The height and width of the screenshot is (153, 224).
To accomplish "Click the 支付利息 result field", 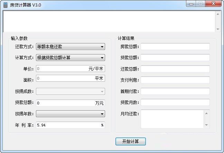I will 175,80.
